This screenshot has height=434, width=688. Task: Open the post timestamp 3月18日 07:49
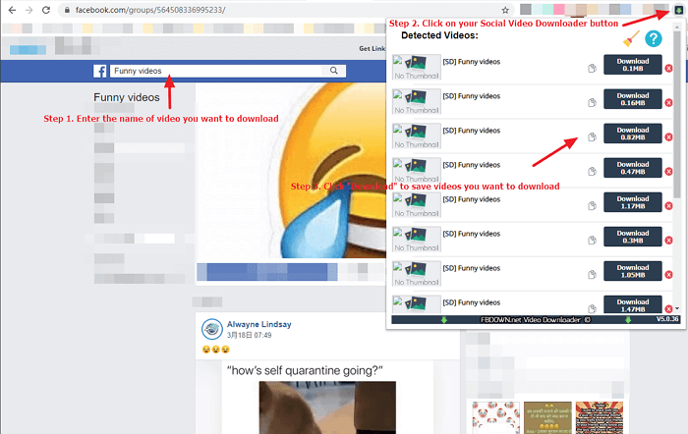point(249,336)
